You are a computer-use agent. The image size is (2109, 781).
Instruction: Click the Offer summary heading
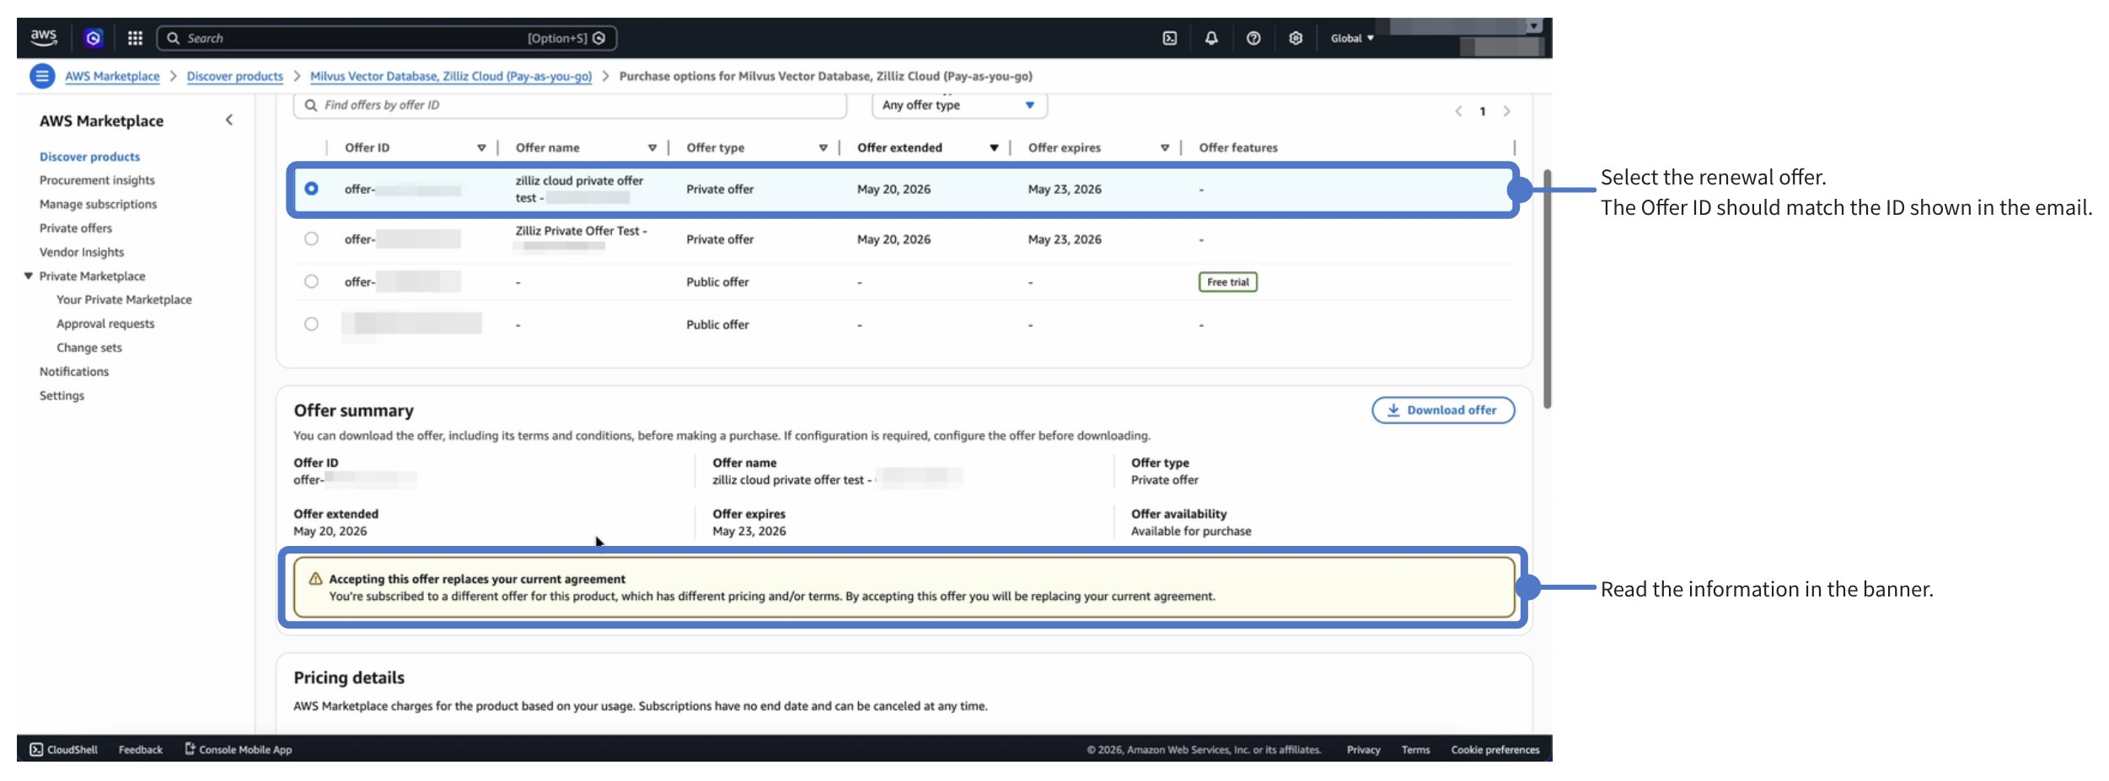354,411
